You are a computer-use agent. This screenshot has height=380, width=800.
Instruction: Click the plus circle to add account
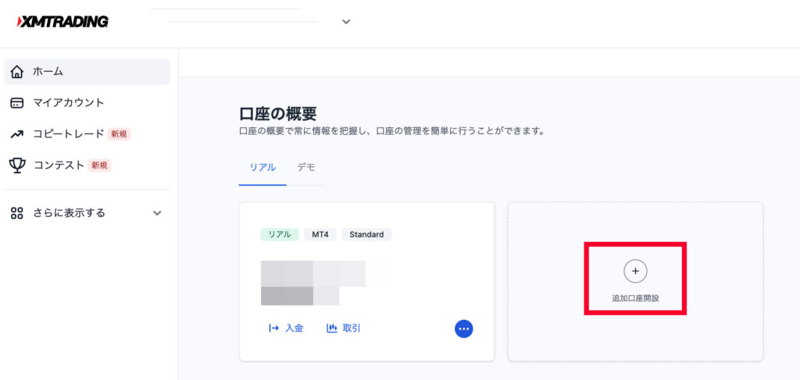pyautogui.click(x=635, y=271)
